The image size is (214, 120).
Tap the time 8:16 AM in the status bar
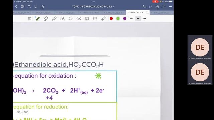17,1
